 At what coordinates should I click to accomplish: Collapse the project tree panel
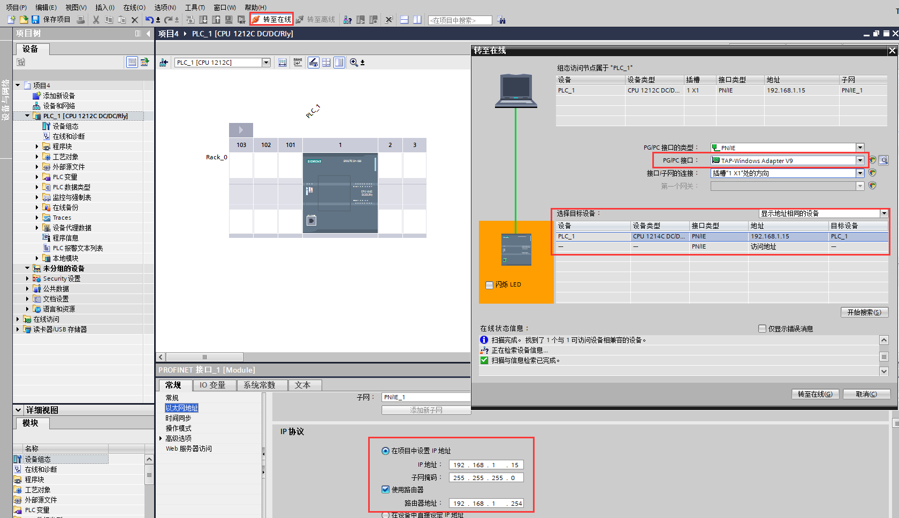[148, 33]
